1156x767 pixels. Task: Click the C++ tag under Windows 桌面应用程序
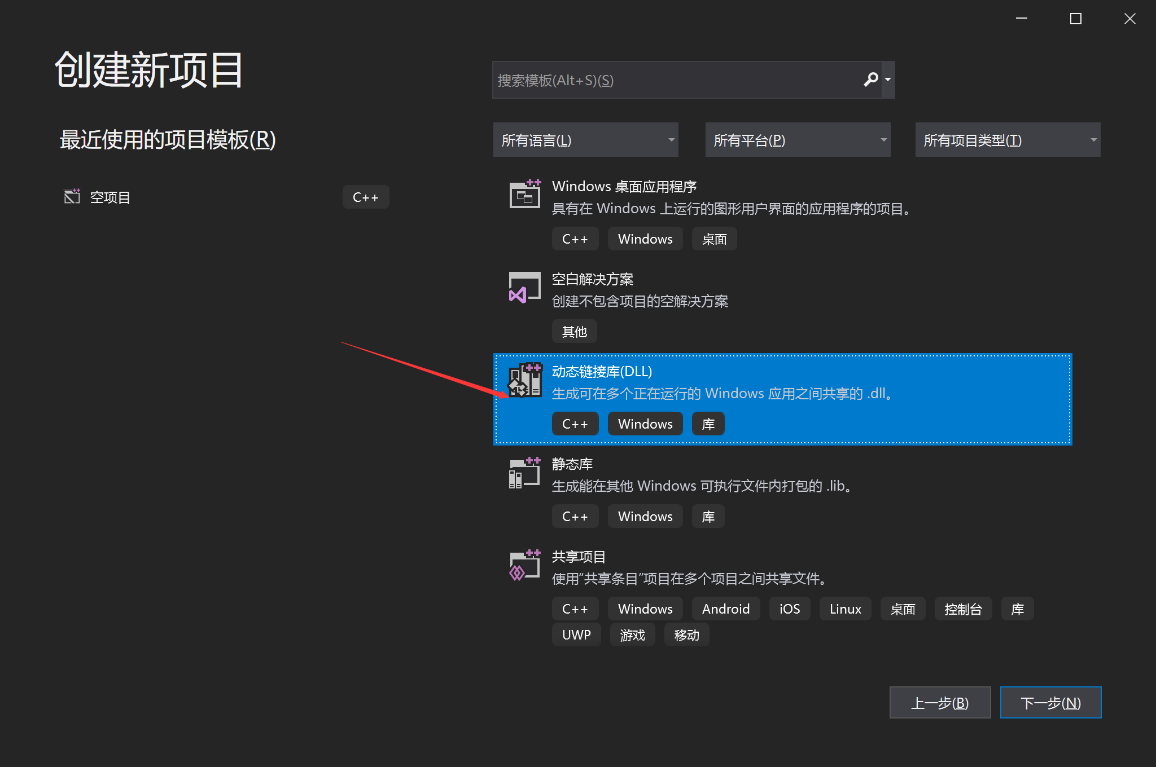coord(575,239)
